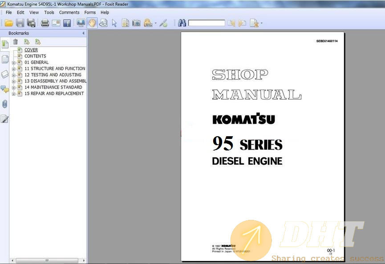Open the Bookmarks panel tab icon
The width and height of the screenshot is (385, 264).
[5, 44]
